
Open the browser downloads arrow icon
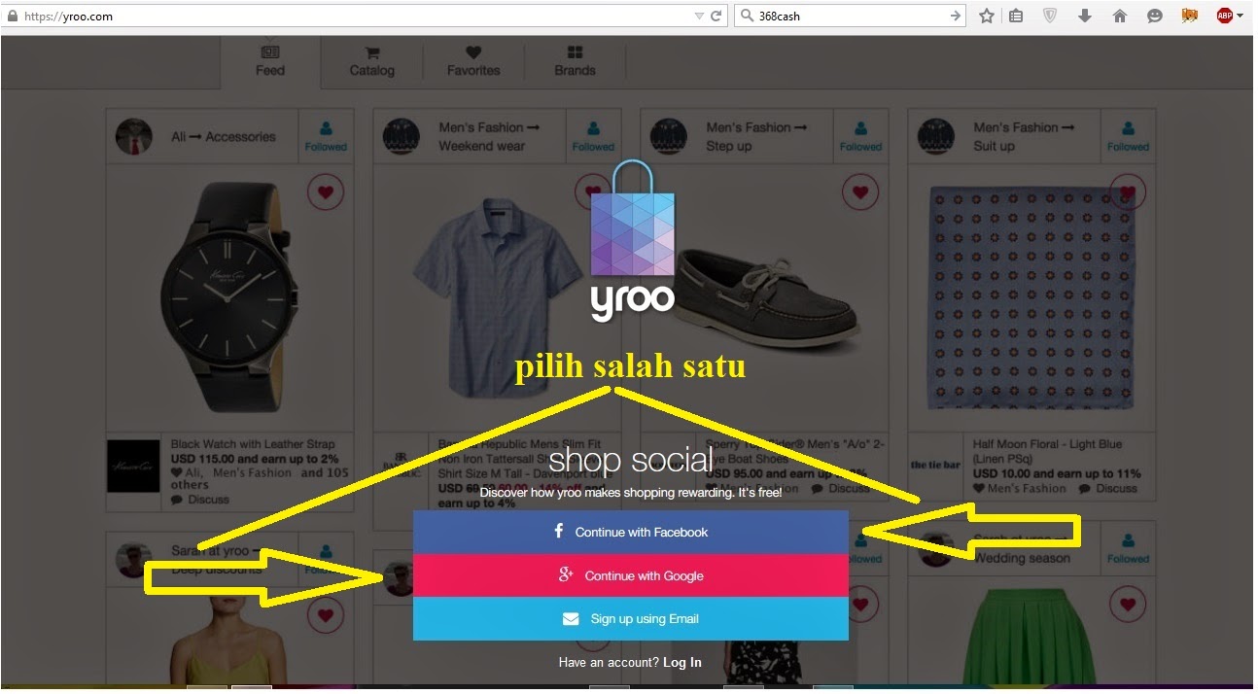tap(1085, 16)
